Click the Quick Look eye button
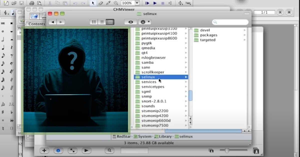The width and height of the screenshot is (300, 157). tap(131, 22)
